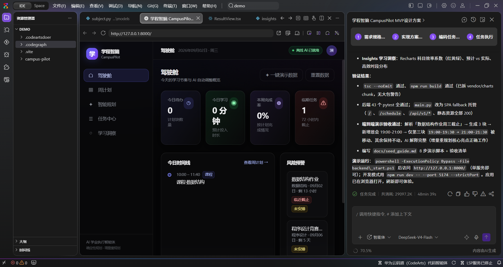Switch to the ResultView.tsx tab
503x267 pixels.
tap(227, 18)
